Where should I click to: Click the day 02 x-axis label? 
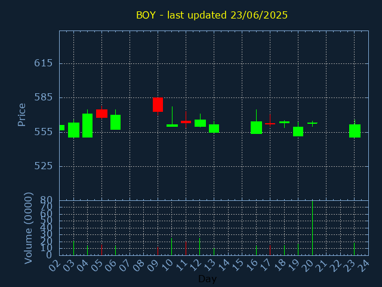click(54, 265)
